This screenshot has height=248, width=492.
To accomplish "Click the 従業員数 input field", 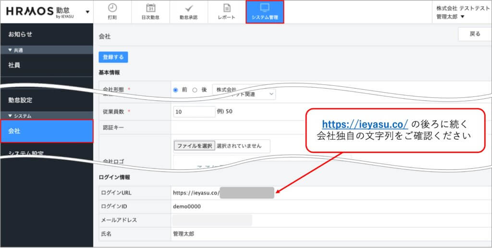I will (194, 112).
